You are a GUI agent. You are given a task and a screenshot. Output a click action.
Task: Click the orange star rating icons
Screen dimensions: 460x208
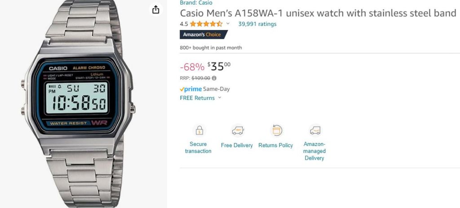[206, 24]
